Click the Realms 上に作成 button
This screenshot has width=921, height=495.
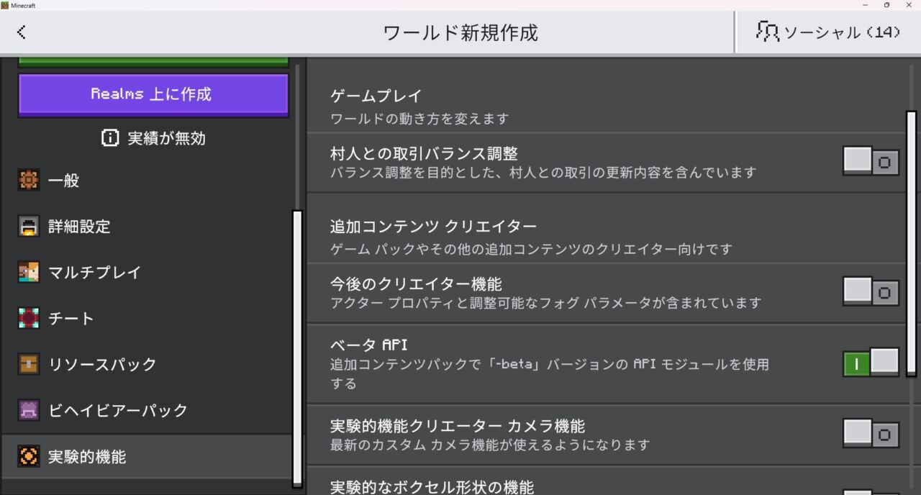coord(153,95)
